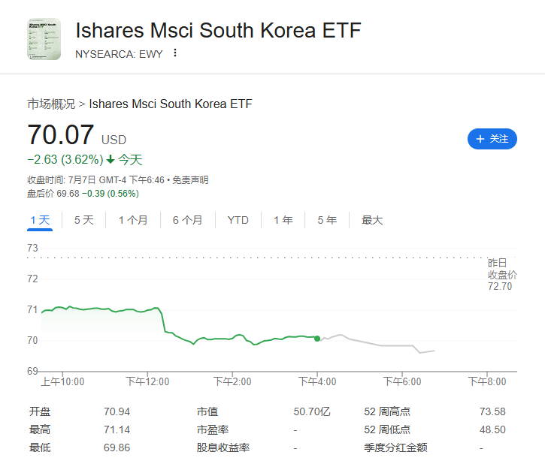Open the three-dot more options menu
Screen dimensions: 545x461
click(x=175, y=53)
